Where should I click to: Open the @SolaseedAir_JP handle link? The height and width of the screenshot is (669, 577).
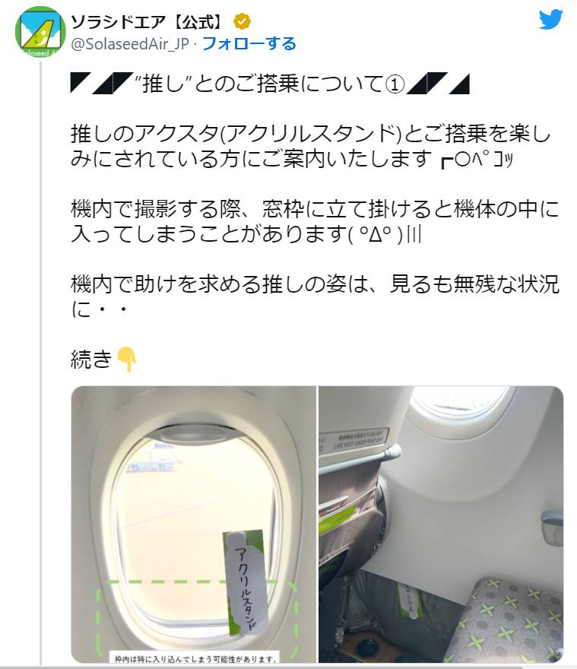pyautogui.click(x=130, y=43)
